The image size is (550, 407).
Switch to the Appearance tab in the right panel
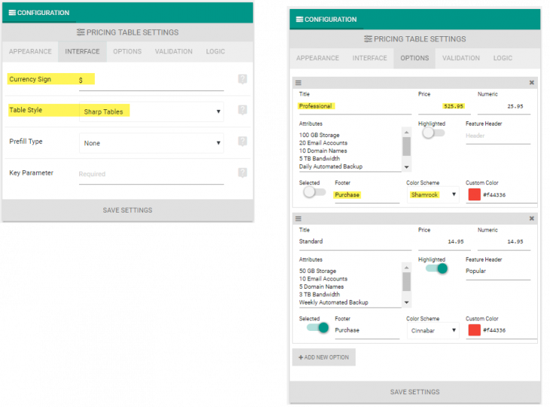pos(317,58)
